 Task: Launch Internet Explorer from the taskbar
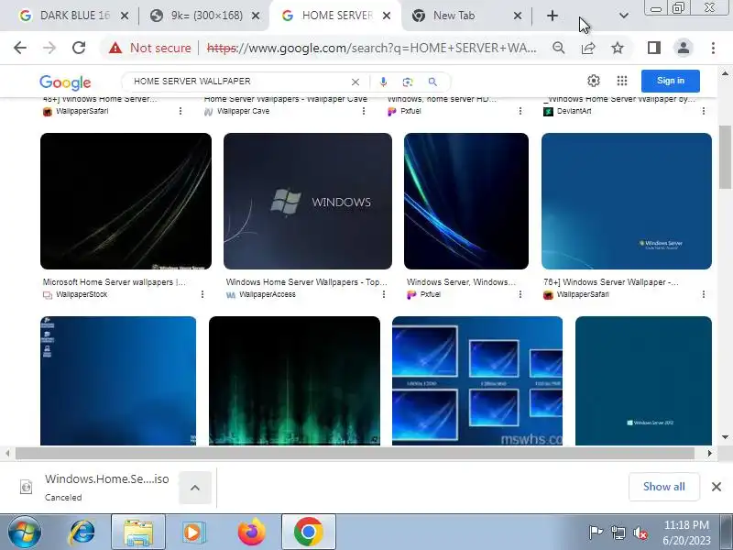click(82, 532)
